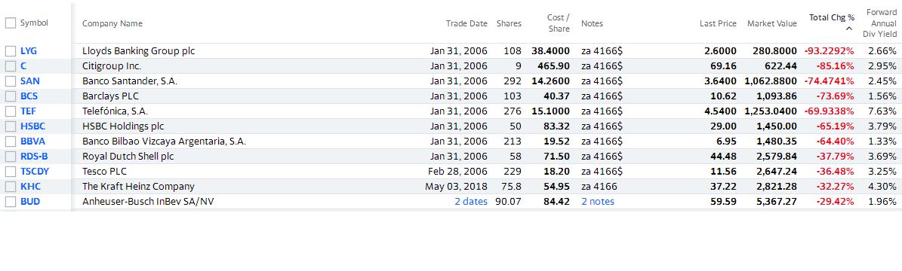Open the LYG ticker link
902x271 pixels.
click(x=28, y=51)
